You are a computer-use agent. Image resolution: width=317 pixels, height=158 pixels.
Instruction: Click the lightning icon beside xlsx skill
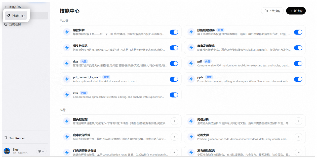click(67, 95)
